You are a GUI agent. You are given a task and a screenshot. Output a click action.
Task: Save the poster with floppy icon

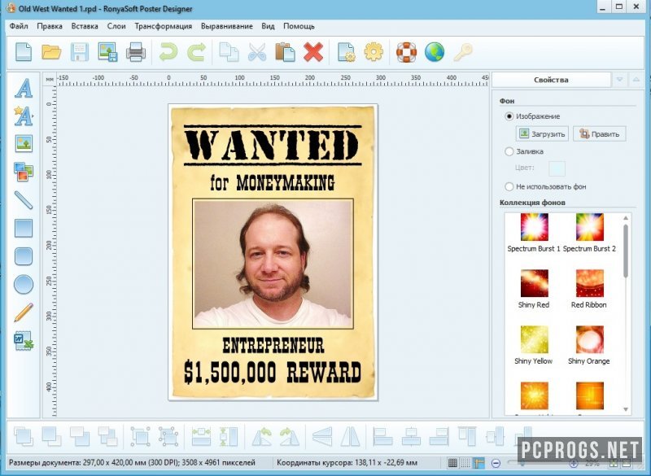80,52
